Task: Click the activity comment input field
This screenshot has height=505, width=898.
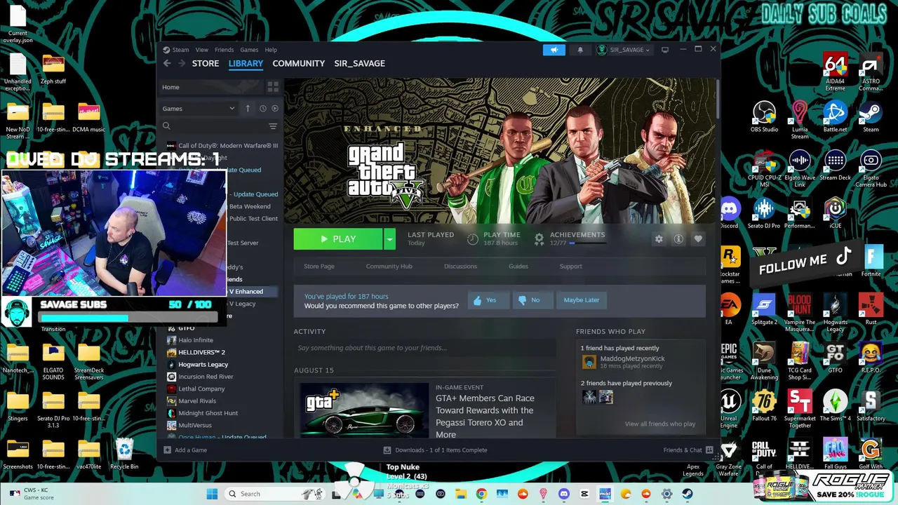Action: point(424,348)
